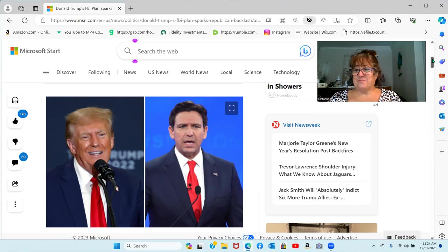Open Copilot sidebar icon
The width and height of the screenshot is (448, 252).
click(x=442, y=20)
